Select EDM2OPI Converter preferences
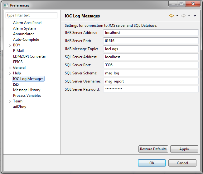This screenshot has height=174, width=203. [29, 56]
